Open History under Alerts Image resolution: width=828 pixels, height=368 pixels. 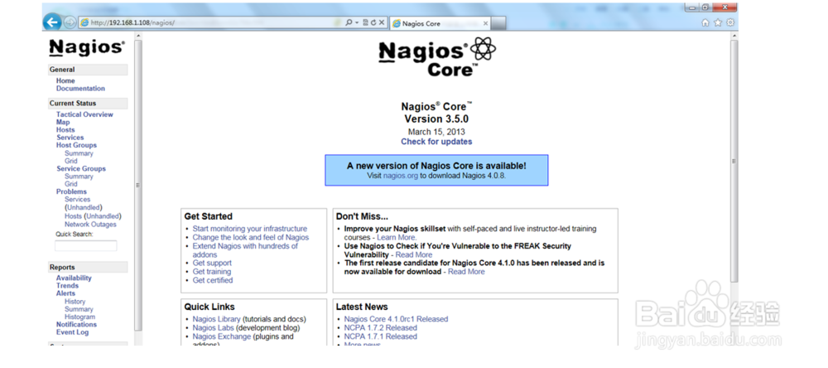[x=75, y=302]
